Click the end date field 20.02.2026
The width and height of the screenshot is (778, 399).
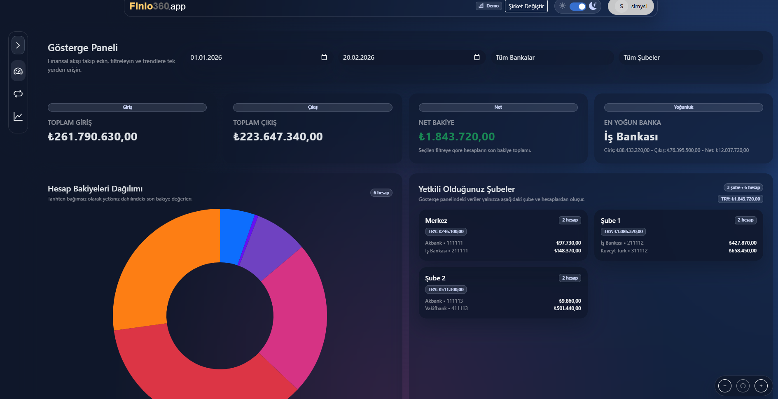click(411, 57)
